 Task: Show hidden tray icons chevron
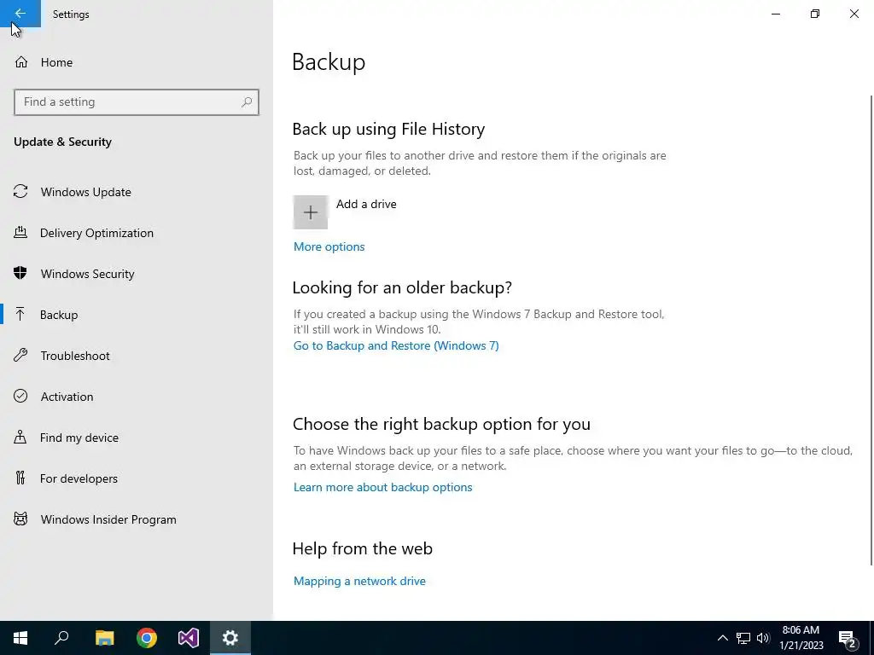(722, 638)
